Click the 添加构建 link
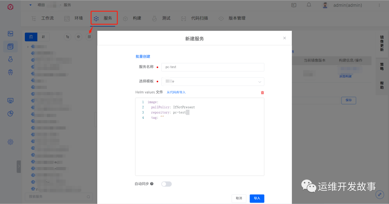 (345, 76)
